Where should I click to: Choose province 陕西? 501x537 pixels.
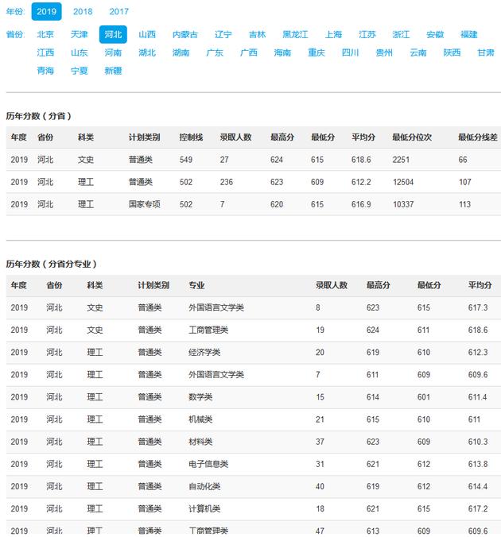tap(452, 52)
